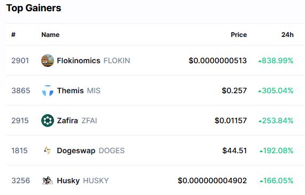Sort the table by Price column header
The height and width of the screenshot is (195, 305).
(239, 35)
